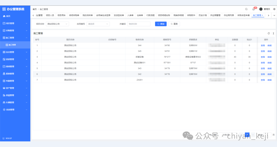Collapse sidebar using icon beside V3.9.37
The width and height of the screenshot is (277, 147).
(x=3, y=138)
